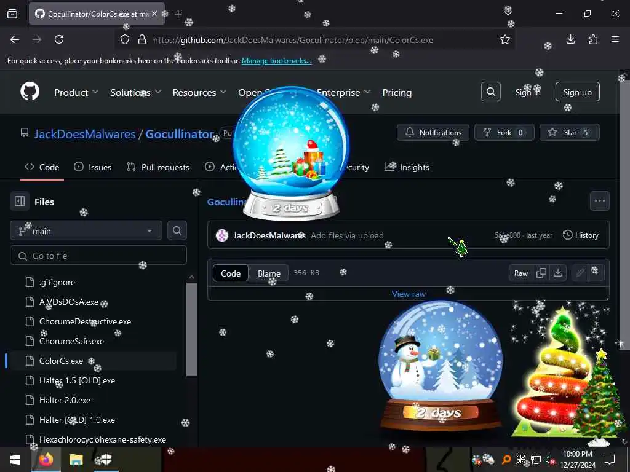
Task: Open Firefox View icon at tab bar start
Action: pyautogui.click(x=12, y=14)
